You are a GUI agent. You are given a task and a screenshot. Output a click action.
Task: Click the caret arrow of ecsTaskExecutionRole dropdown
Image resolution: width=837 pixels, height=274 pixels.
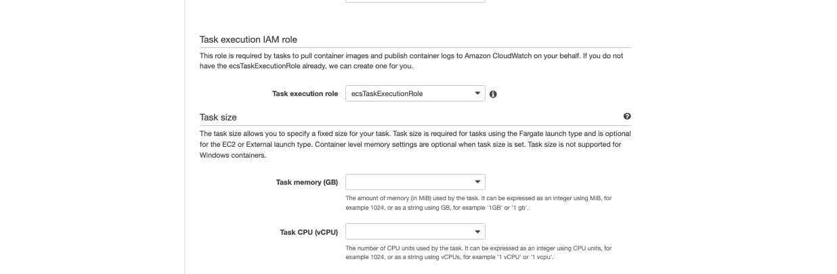pyautogui.click(x=477, y=93)
